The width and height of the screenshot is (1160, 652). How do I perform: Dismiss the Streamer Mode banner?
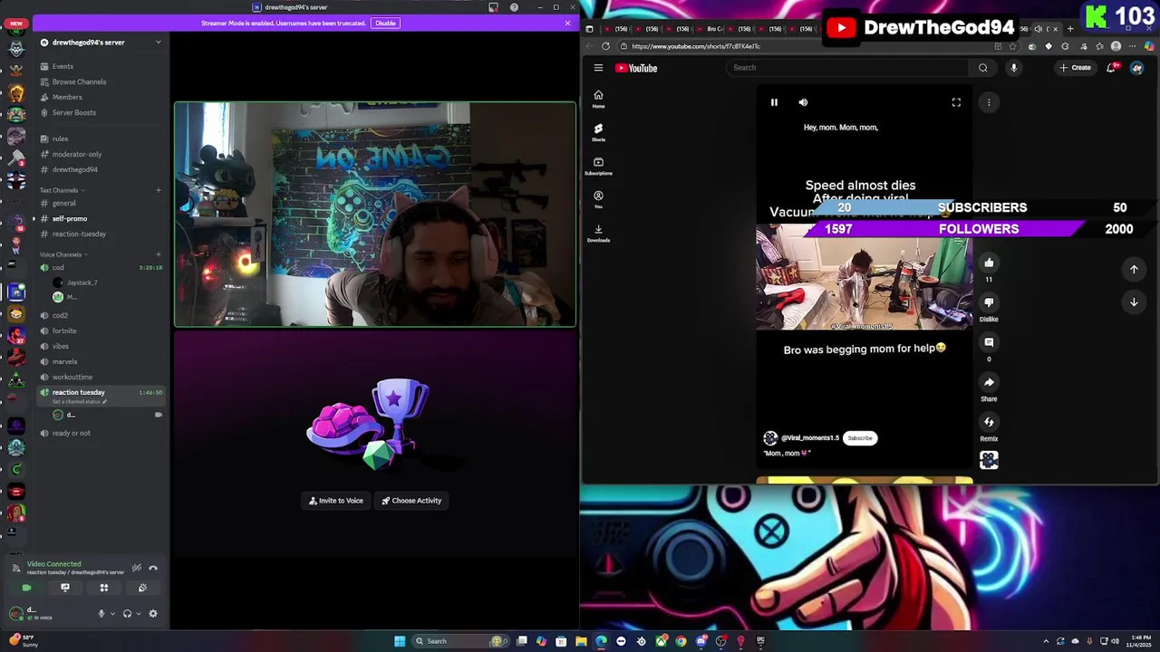coord(567,23)
